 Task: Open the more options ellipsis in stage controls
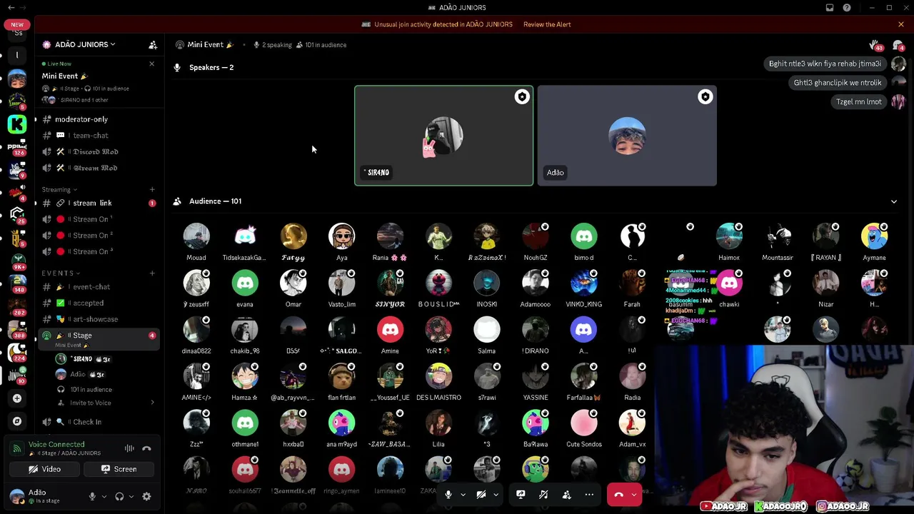tap(589, 494)
